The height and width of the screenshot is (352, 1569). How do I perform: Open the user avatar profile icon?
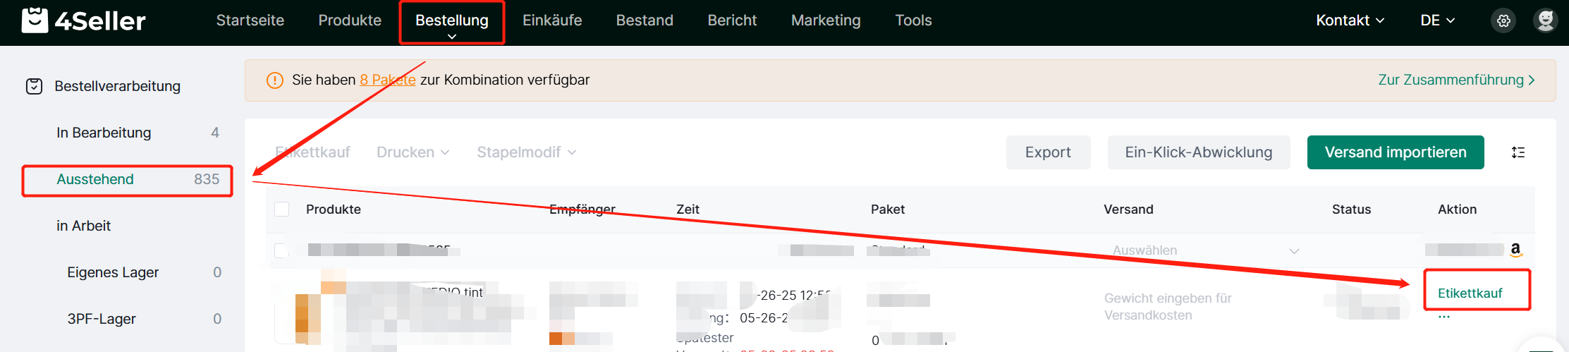[1545, 20]
